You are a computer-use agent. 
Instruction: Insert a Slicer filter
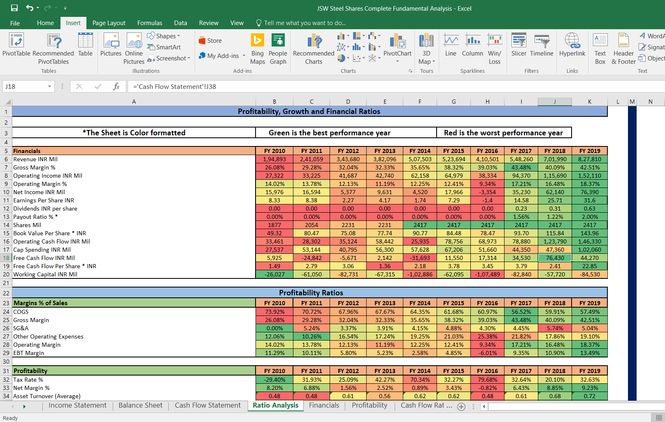519,45
